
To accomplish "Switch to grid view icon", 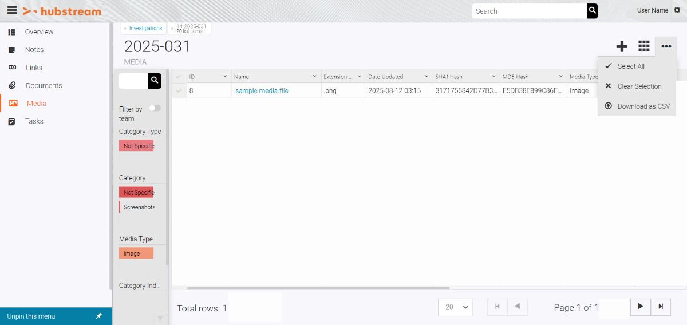I will 644,46.
